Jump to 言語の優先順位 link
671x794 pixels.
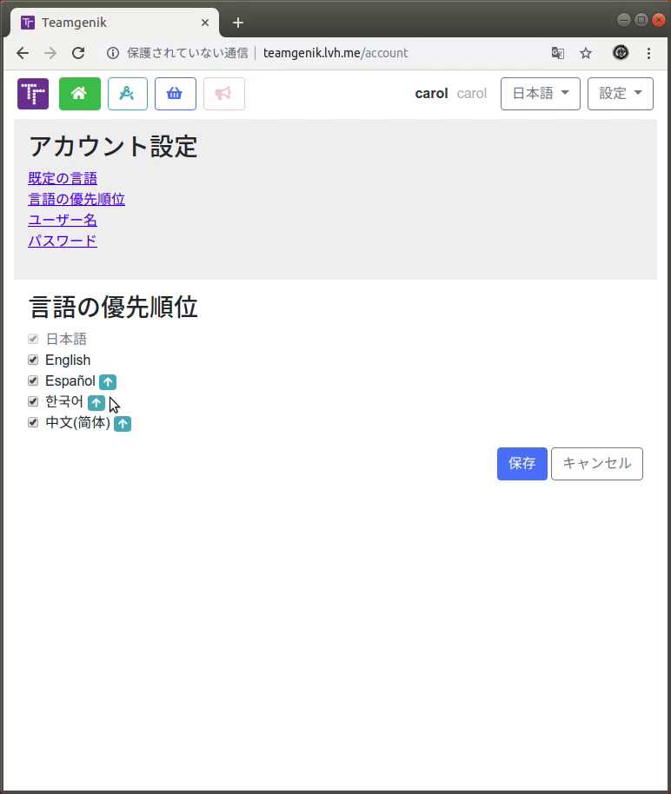pyautogui.click(x=76, y=199)
